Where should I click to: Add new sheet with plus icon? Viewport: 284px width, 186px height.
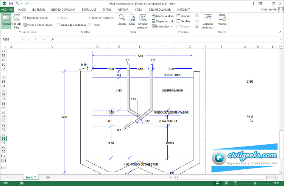click(x=48, y=177)
